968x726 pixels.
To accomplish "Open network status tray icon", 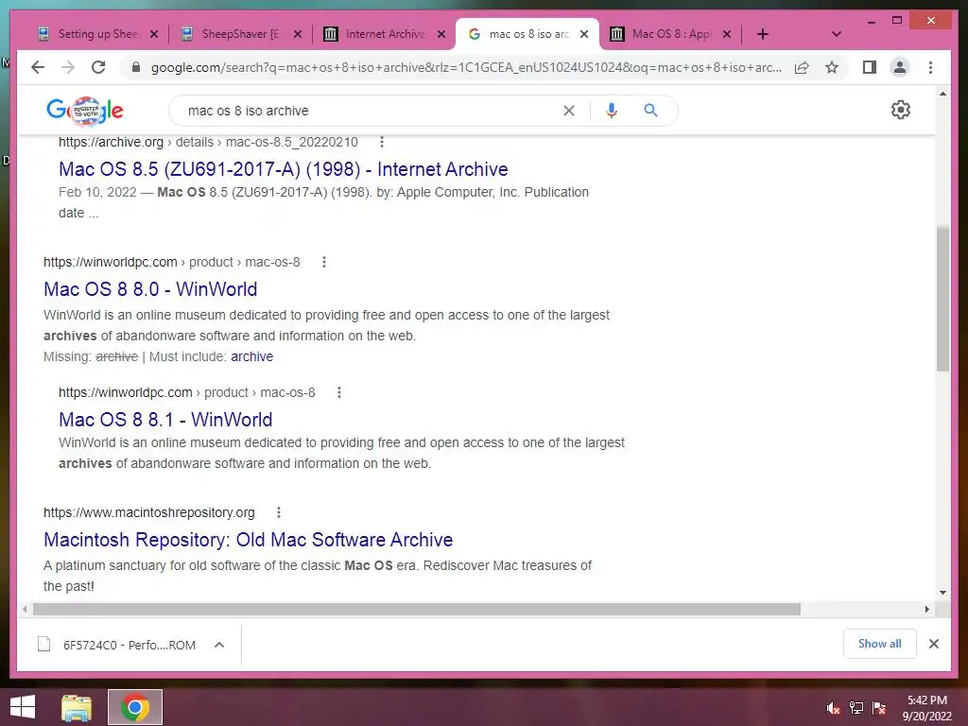I will [x=856, y=708].
